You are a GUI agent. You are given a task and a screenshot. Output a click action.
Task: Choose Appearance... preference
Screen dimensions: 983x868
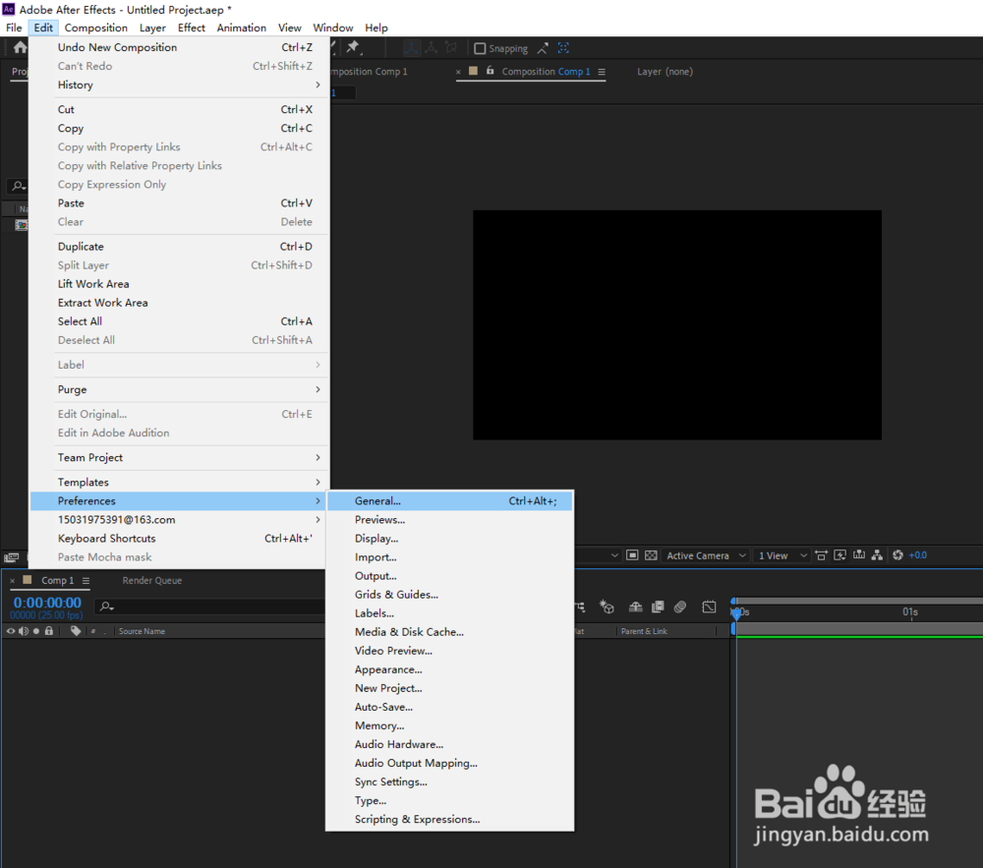click(449, 669)
